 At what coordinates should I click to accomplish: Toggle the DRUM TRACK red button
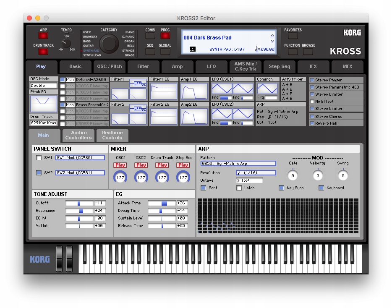[x=43, y=52]
